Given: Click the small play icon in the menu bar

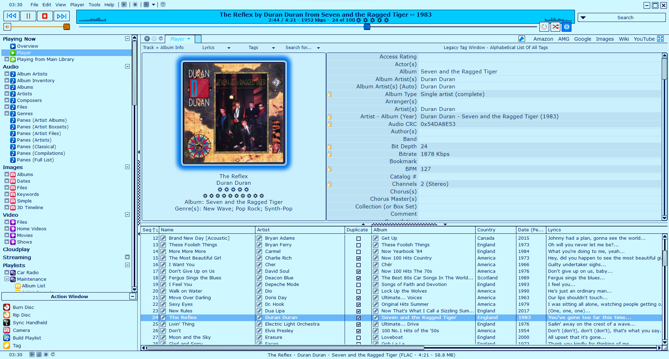Looking at the screenshot, I should tap(124, 5).
